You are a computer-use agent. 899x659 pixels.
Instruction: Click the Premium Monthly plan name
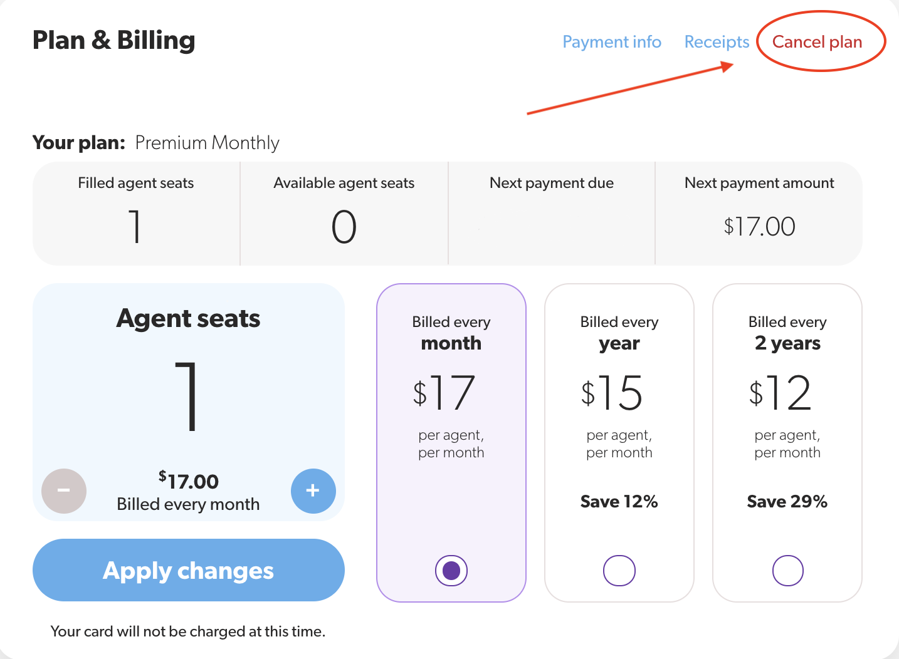(207, 143)
